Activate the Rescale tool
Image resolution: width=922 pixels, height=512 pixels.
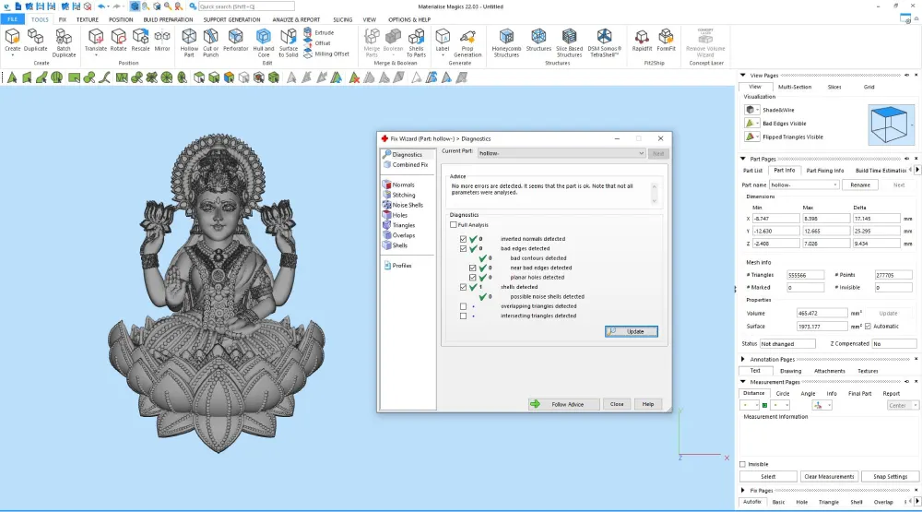tap(140, 41)
